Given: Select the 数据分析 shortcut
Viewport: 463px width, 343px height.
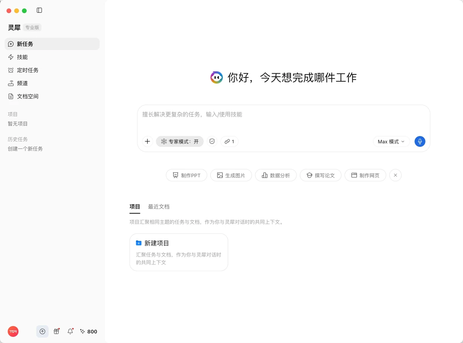Looking at the screenshot, I should (276, 175).
